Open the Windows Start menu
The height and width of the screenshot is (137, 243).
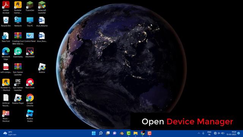tap(94, 133)
